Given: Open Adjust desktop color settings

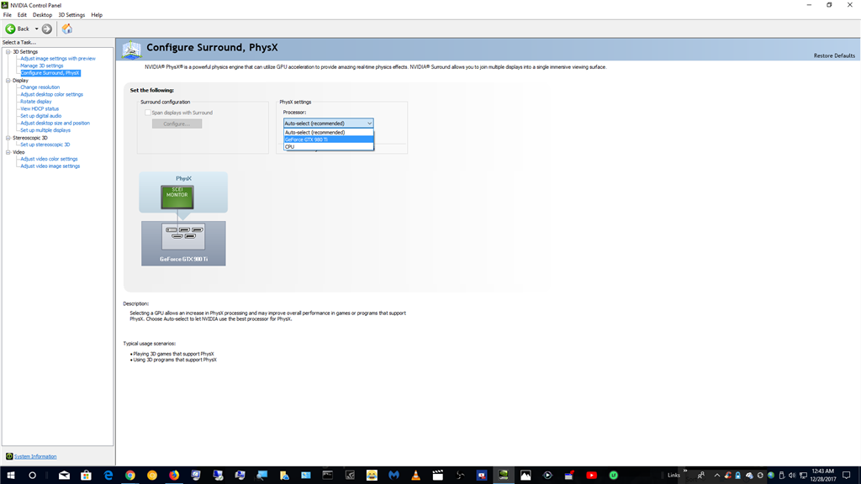Looking at the screenshot, I should click(51, 94).
